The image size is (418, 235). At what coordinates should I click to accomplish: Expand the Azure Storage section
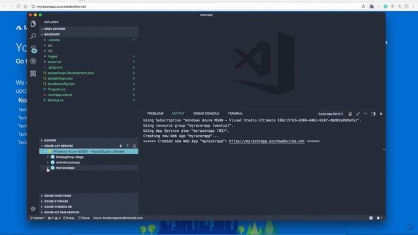[89, 201]
